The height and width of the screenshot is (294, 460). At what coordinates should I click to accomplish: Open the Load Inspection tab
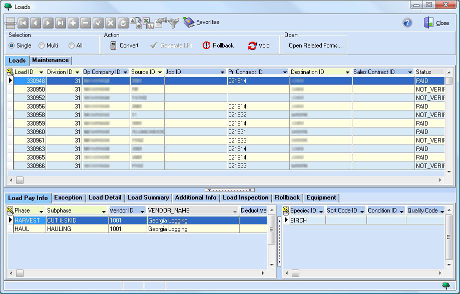click(246, 198)
